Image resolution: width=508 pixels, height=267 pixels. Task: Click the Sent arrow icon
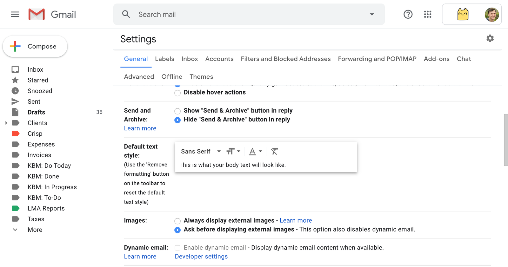pyautogui.click(x=15, y=101)
